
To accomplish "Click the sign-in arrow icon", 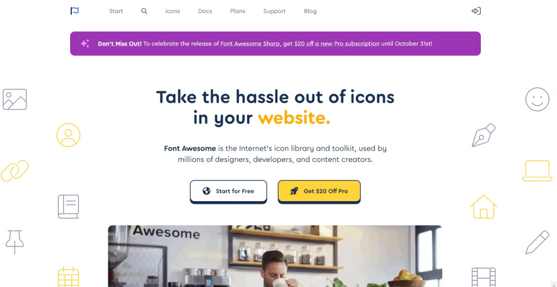I will (x=476, y=11).
